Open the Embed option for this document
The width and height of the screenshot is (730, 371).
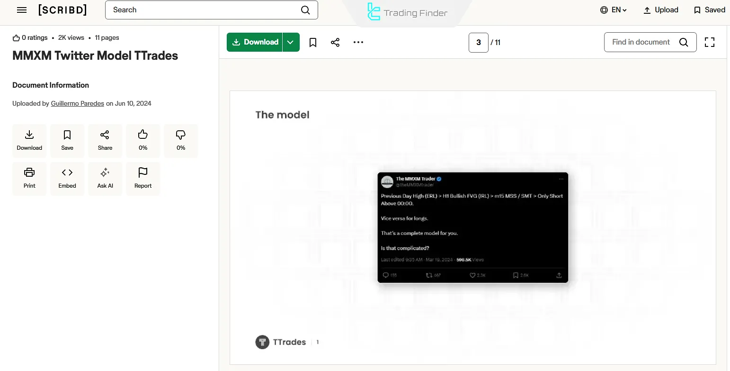click(x=67, y=179)
